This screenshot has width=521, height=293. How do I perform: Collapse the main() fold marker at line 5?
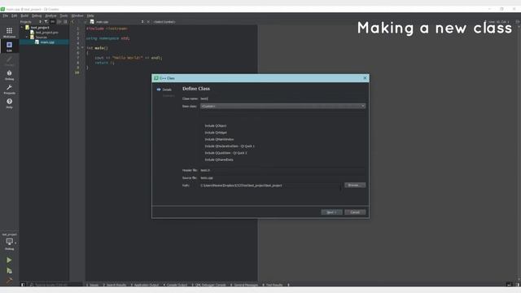click(83, 48)
